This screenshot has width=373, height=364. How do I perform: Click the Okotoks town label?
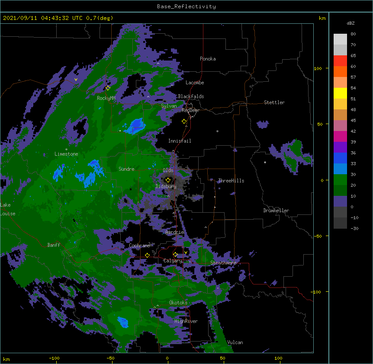click(178, 303)
